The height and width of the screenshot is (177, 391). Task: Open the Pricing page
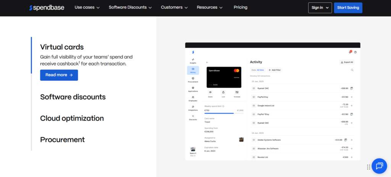[241, 8]
